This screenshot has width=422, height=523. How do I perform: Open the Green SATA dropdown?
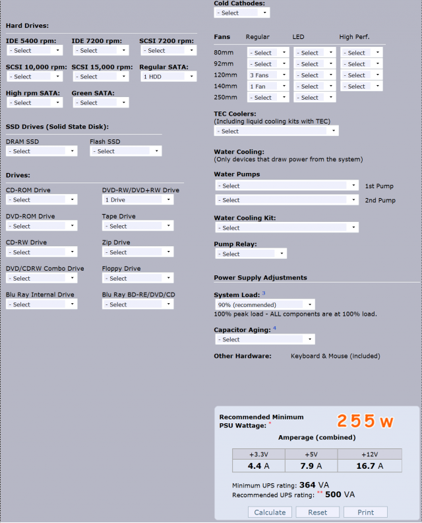101,103
